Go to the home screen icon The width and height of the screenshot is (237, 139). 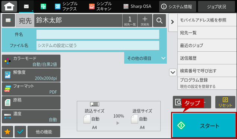pyautogui.click(x=9, y=6)
